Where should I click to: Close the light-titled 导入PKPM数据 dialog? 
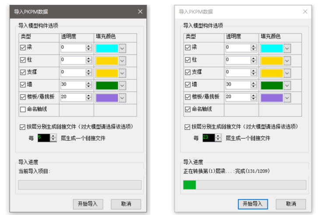coord(304,12)
